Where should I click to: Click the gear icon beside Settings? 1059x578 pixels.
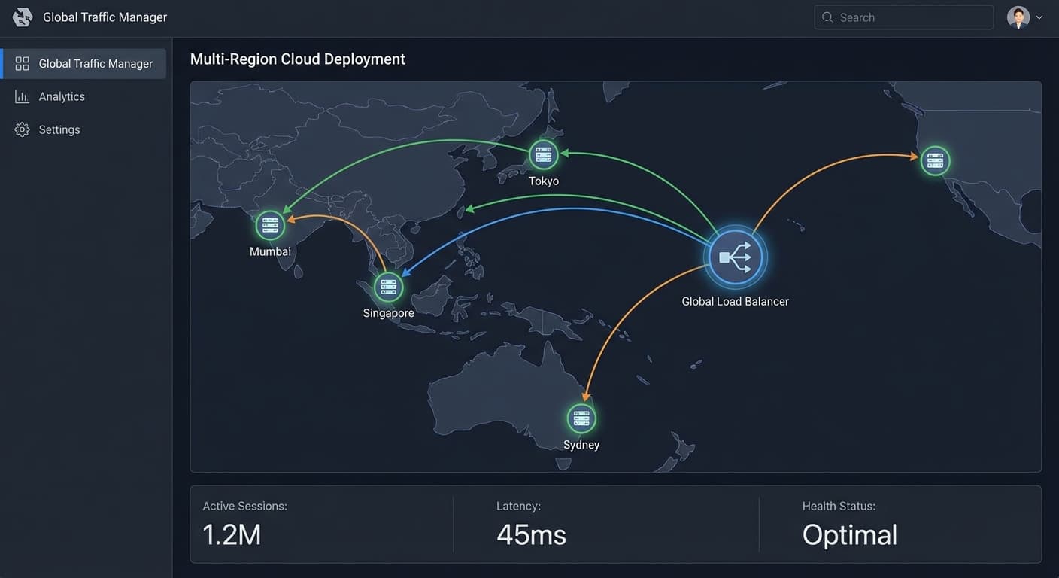click(23, 129)
